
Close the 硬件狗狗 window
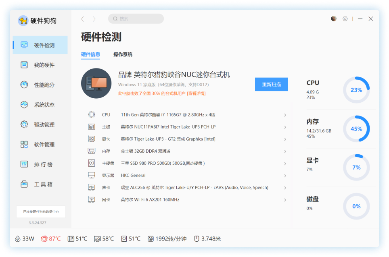(371, 19)
